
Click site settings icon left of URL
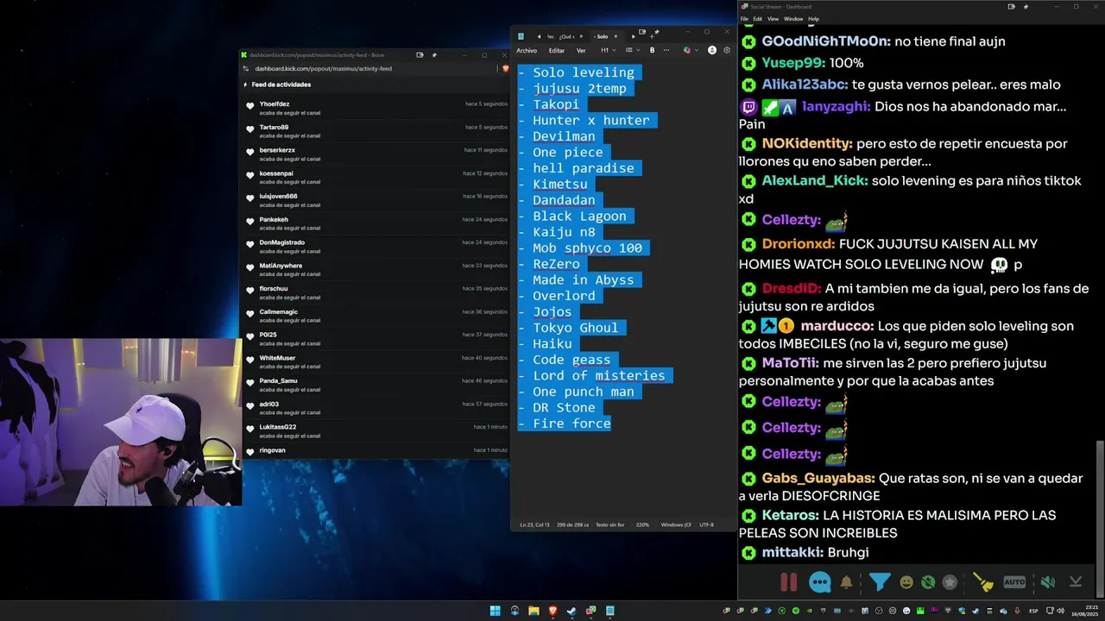tap(246, 68)
